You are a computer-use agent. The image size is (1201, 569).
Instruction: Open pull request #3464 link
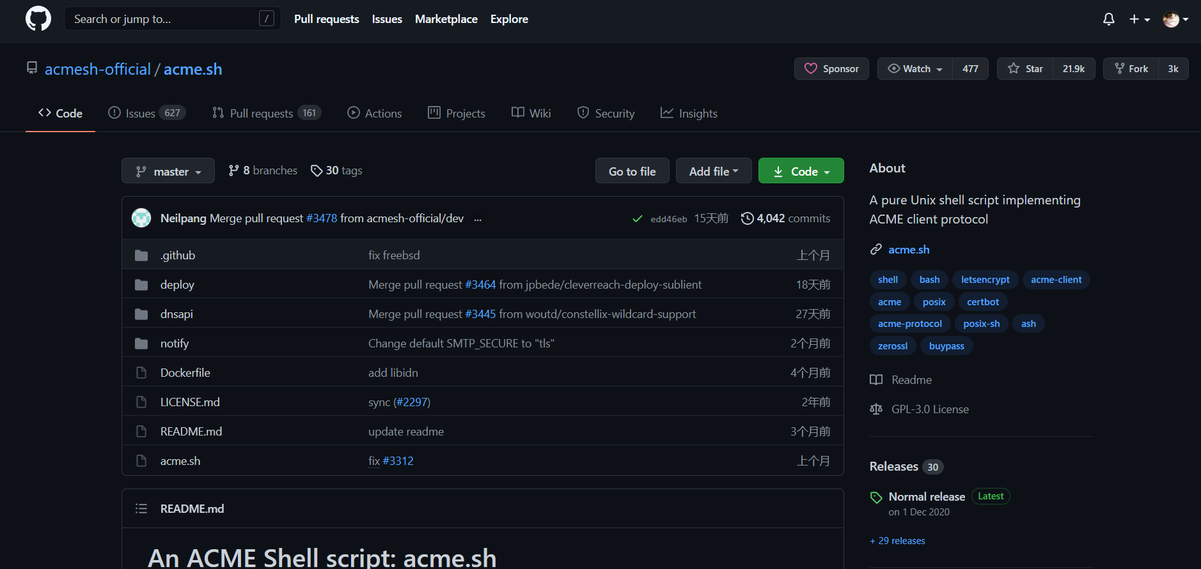(x=480, y=285)
